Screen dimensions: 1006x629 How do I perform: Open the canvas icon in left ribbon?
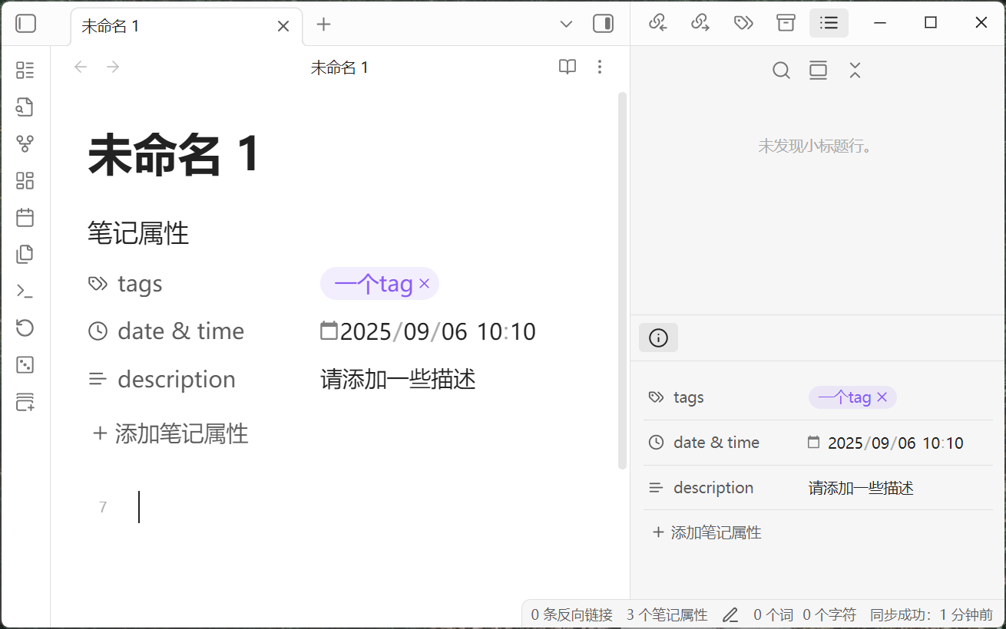pos(25,180)
